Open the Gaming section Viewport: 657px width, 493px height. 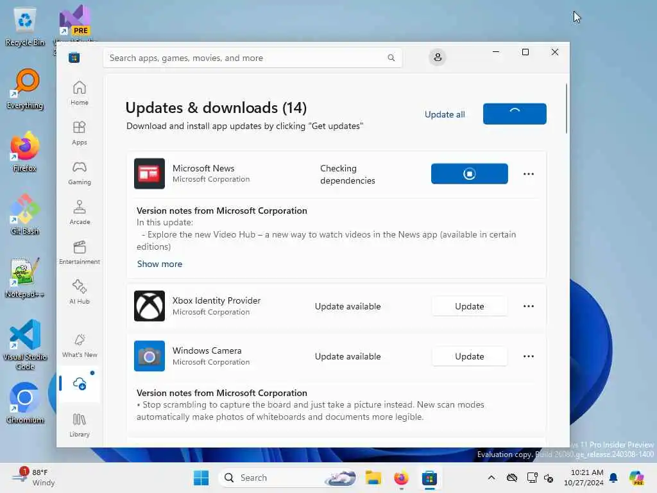[x=79, y=173]
